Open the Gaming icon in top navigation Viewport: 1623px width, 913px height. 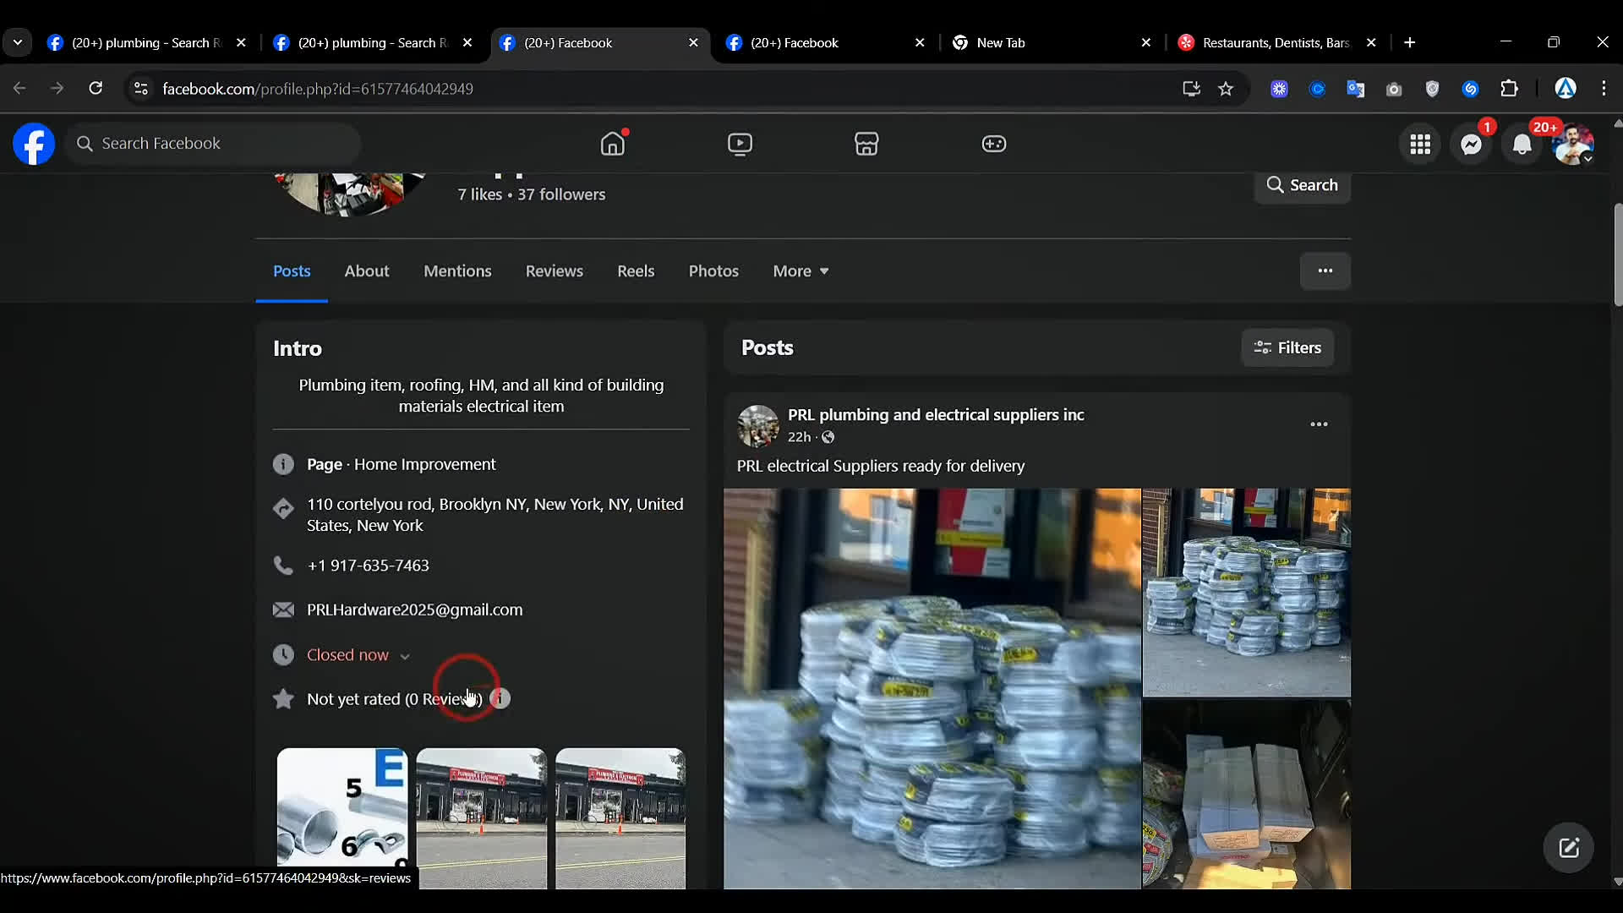(x=993, y=144)
